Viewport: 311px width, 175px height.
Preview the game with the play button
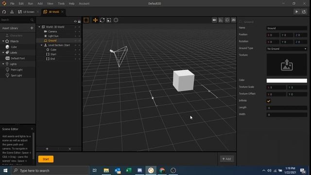pyautogui.click(x=296, y=12)
